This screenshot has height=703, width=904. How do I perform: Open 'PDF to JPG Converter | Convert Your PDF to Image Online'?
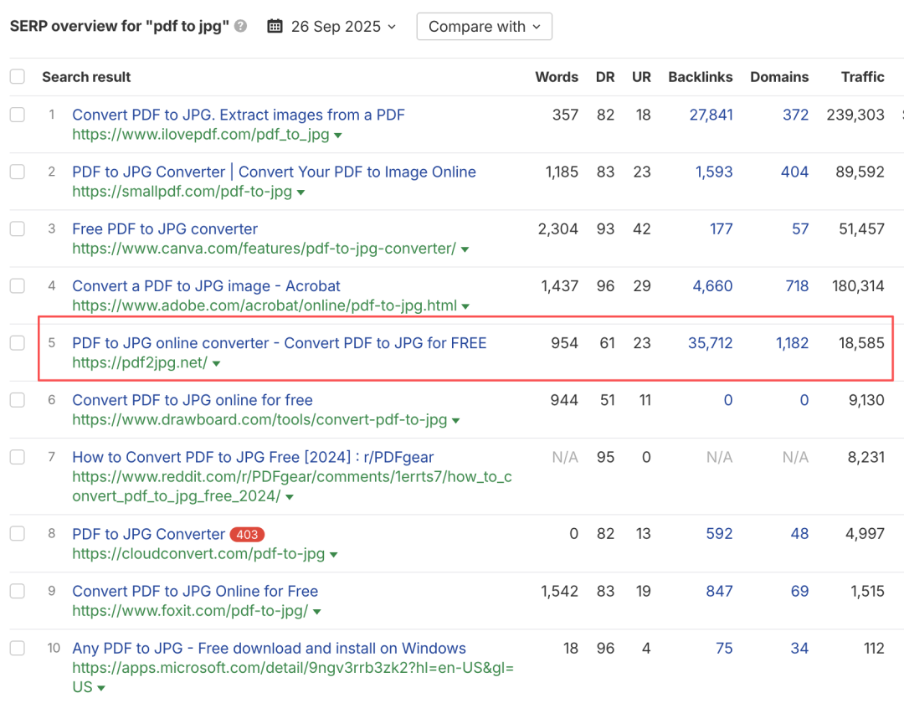tap(274, 172)
